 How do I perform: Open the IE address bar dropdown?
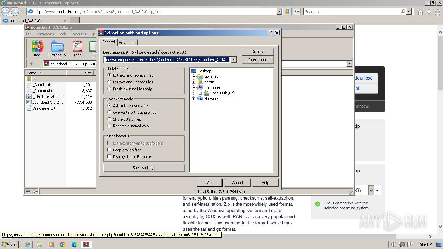click(x=279, y=11)
